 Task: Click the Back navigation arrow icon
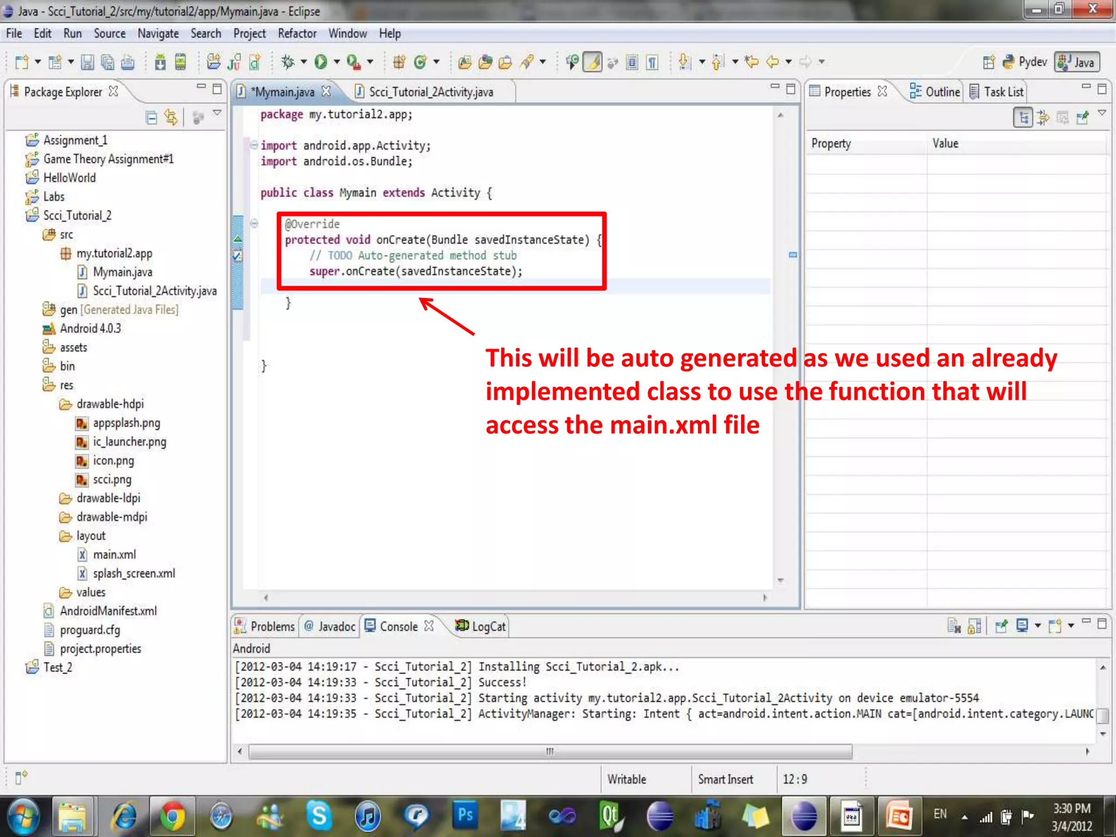click(772, 62)
